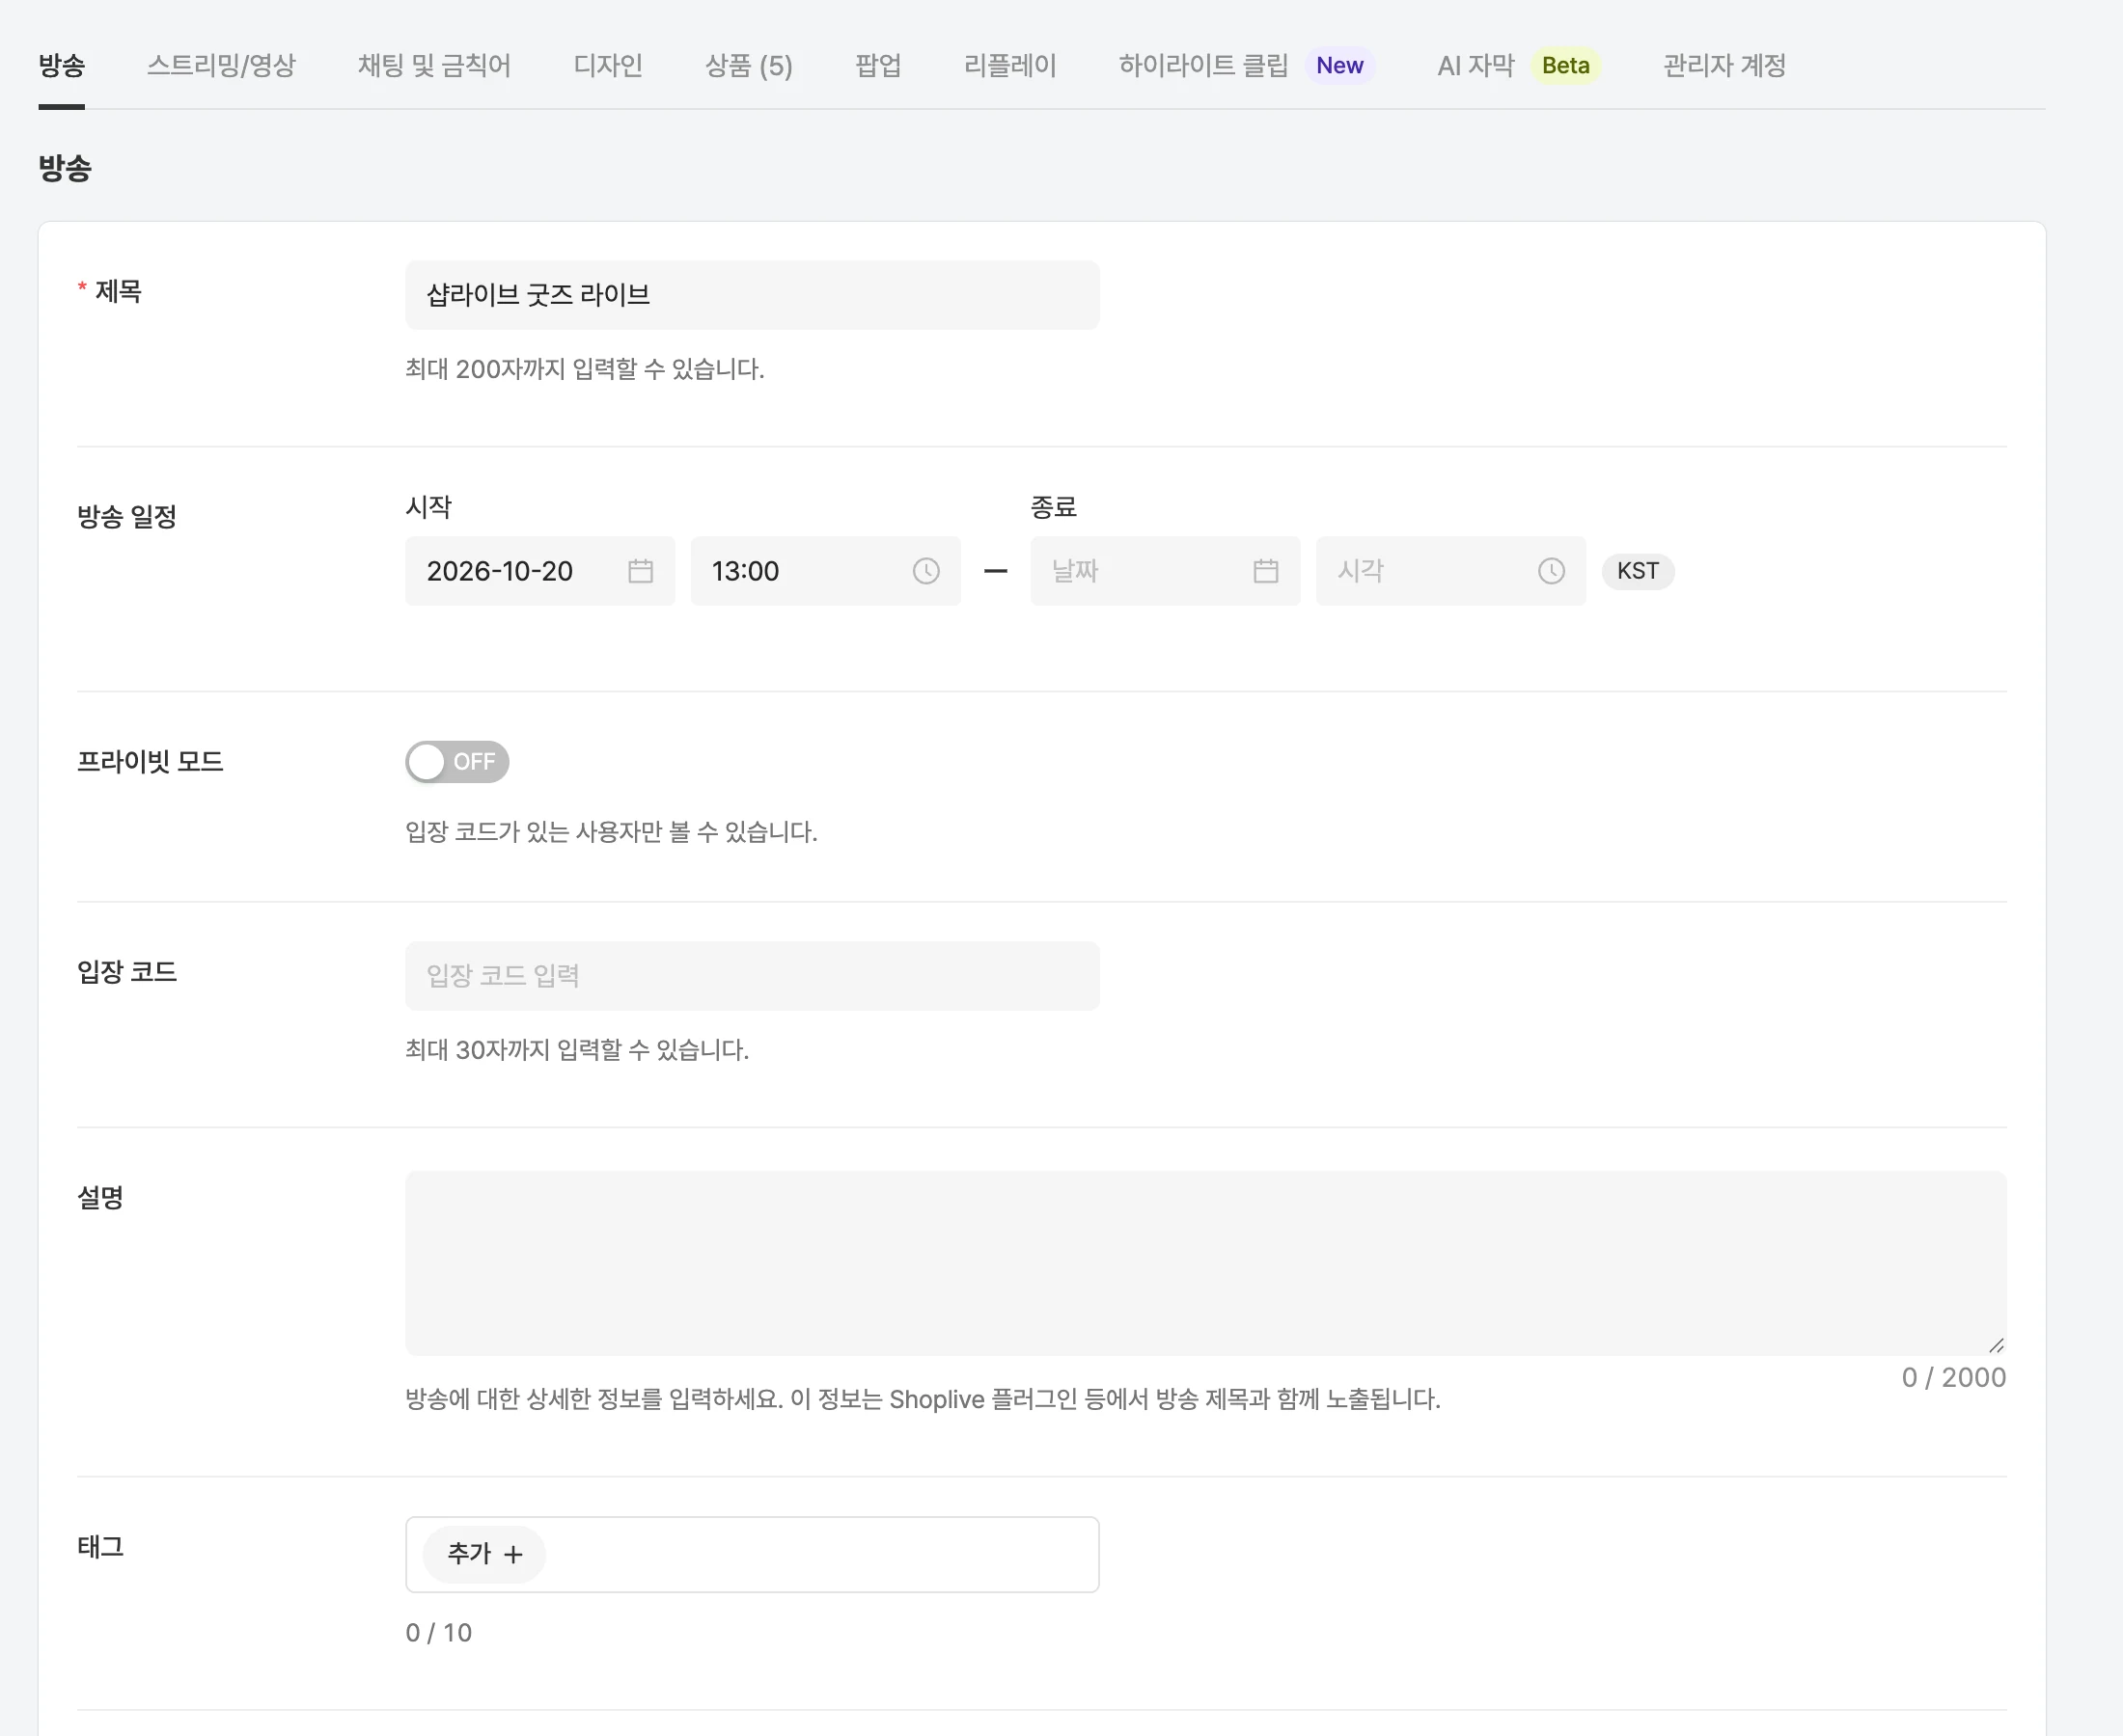Go to the 채팅 및 금칙어 tab
This screenshot has width=2123, height=1736.
(434, 66)
